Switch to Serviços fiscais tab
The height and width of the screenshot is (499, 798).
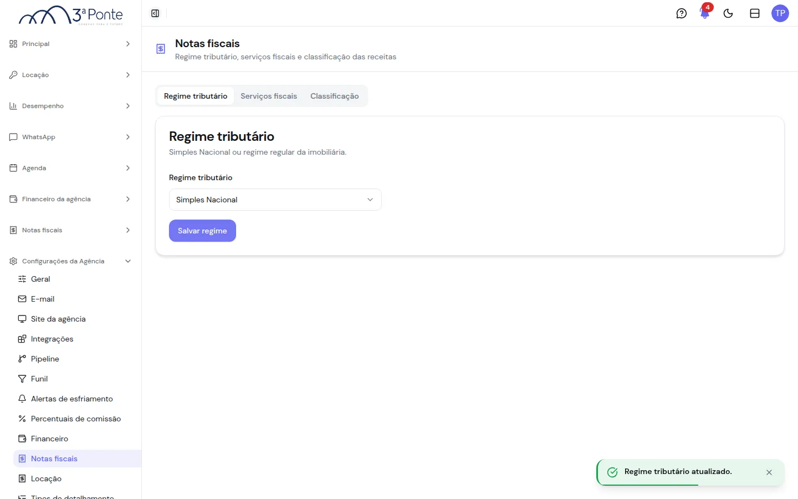coord(269,96)
